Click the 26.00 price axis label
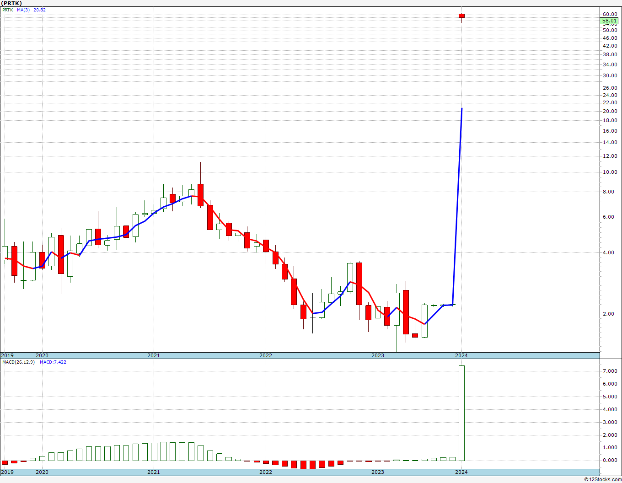622x483 pixels. pos(610,88)
